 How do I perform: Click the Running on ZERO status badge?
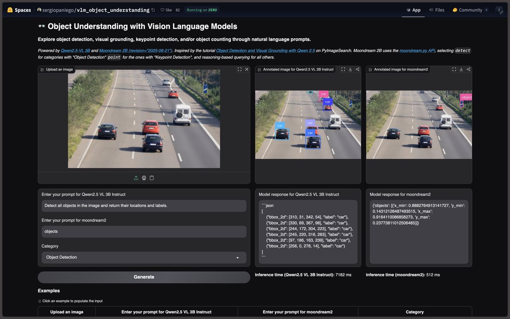202,10
